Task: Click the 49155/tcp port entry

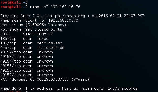Action: tap(10, 66)
